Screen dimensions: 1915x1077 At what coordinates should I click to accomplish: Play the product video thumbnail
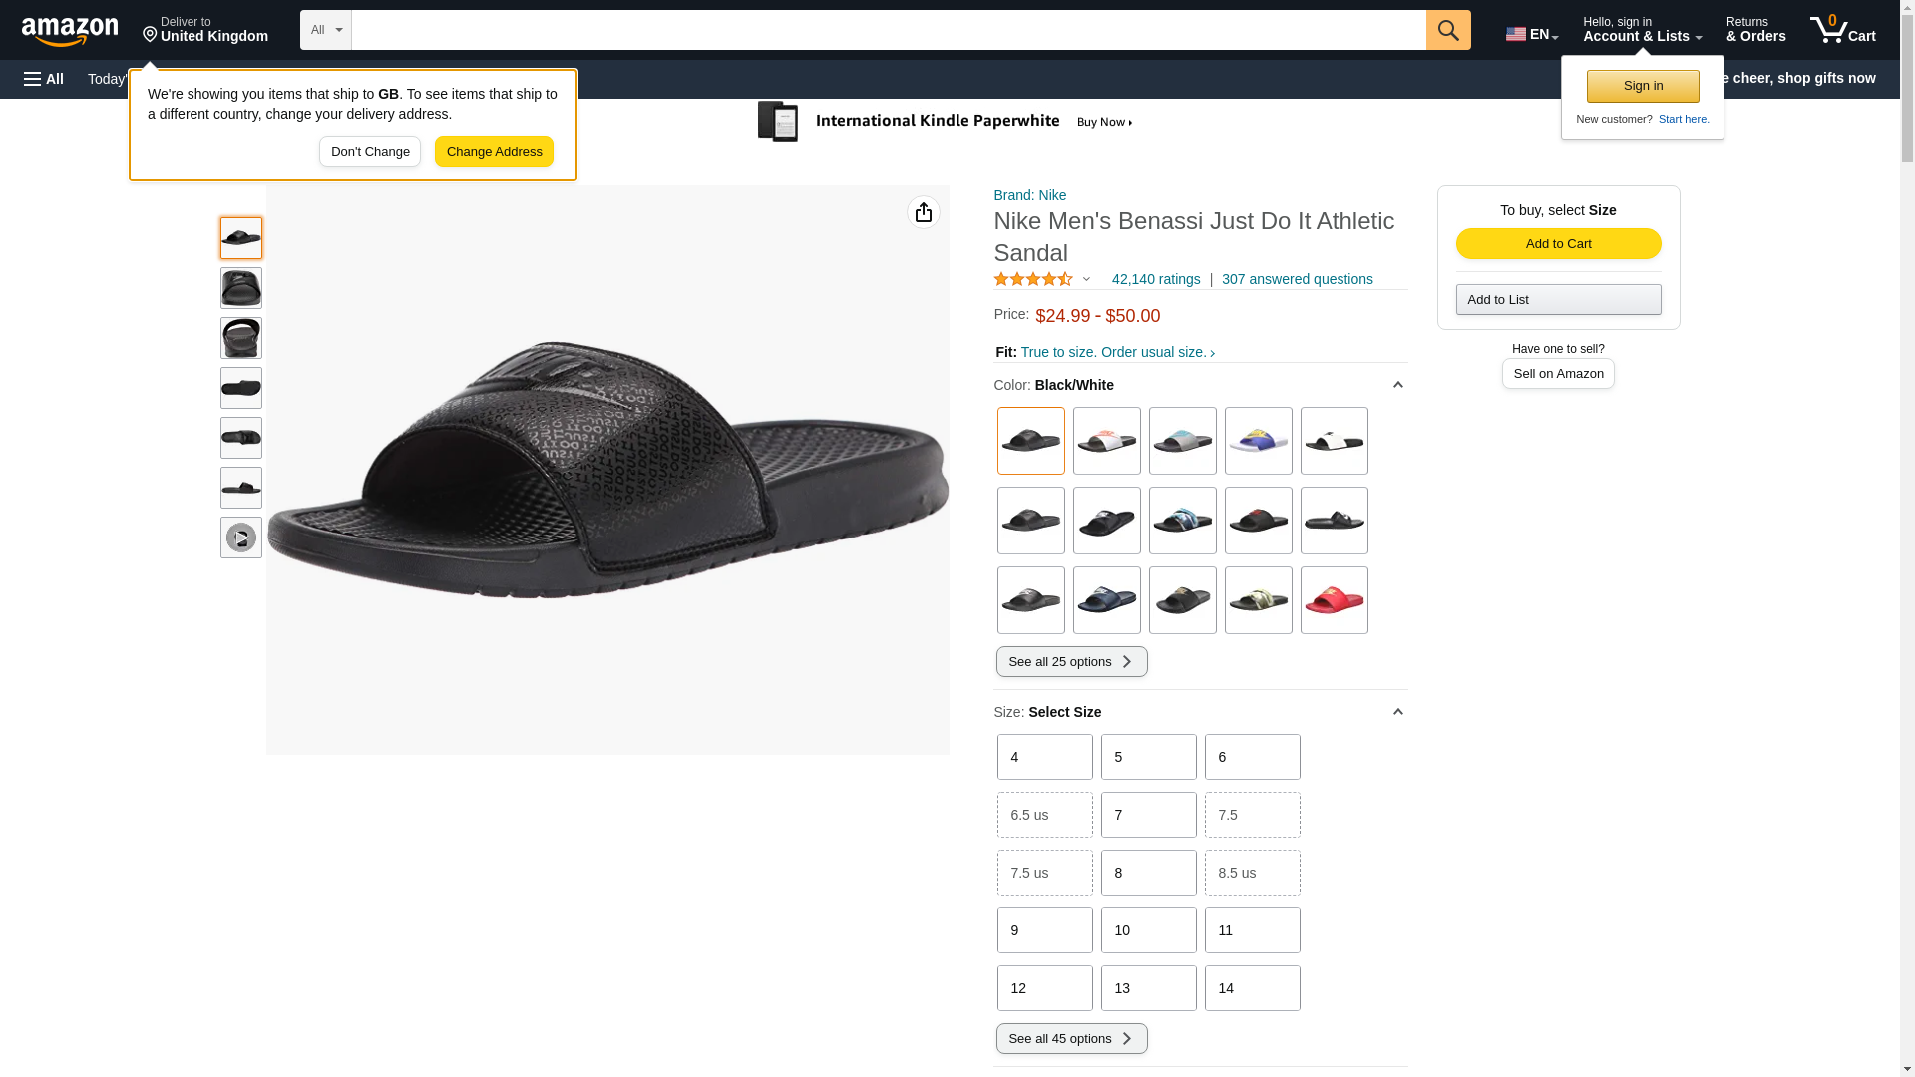240,538
